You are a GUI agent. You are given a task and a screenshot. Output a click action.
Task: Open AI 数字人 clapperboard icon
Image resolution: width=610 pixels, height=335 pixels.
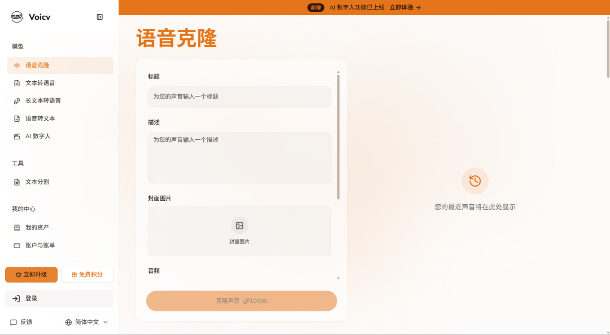click(17, 136)
